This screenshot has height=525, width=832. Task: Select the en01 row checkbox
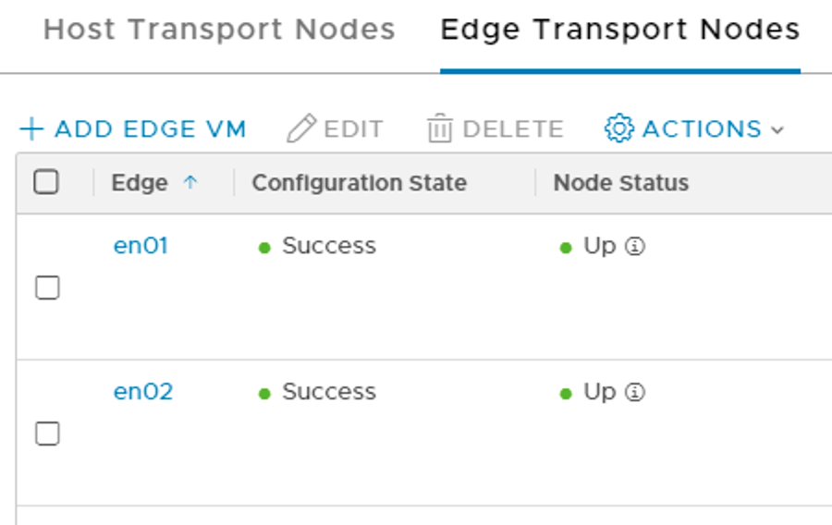coord(47,288)
